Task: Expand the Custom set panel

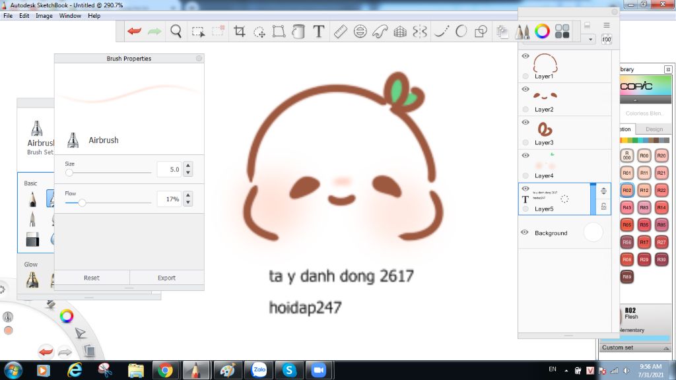Action: 666,348
